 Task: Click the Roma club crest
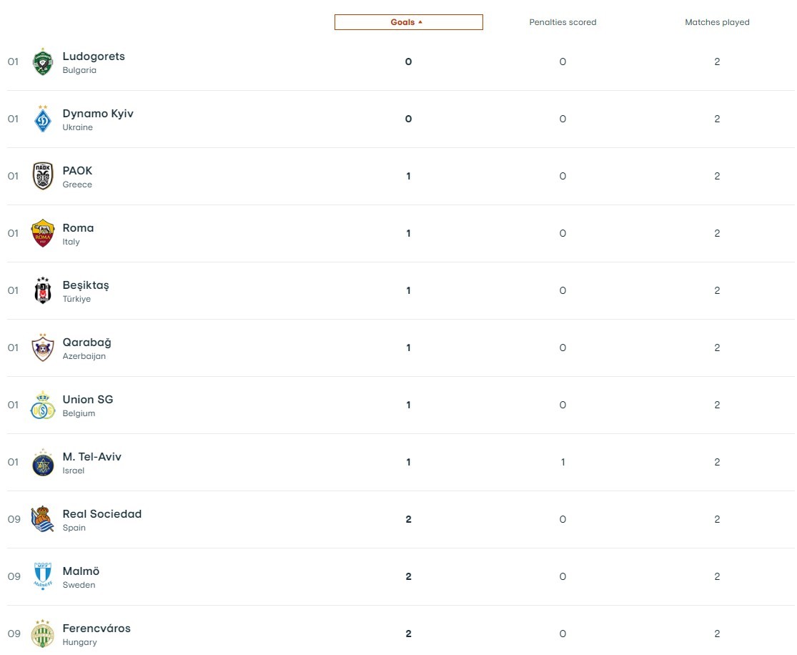coord(43,234)
